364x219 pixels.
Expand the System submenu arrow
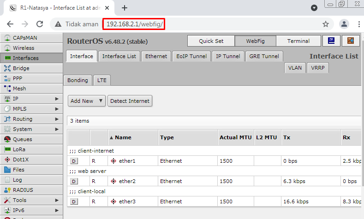[57, 129]
